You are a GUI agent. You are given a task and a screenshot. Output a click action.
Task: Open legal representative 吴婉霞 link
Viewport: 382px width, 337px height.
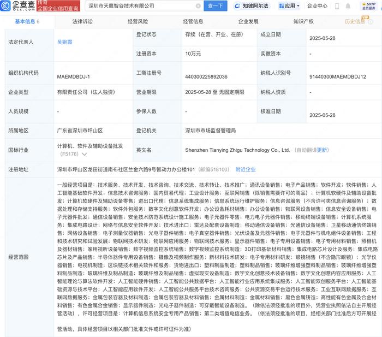click(64, 42)
